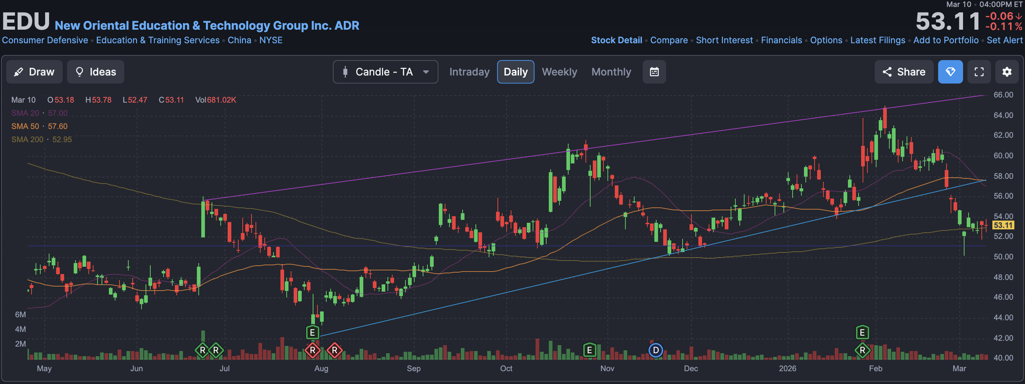
Task: Click the November dividend D marker
Action: pyautogui.click(x=656, y=350)
